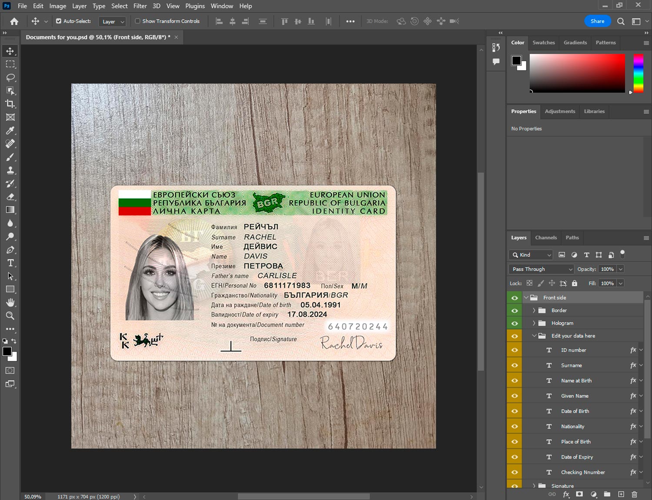The image size is (652, 500).
Task: Go to the Home screen button
Action: 14,21
